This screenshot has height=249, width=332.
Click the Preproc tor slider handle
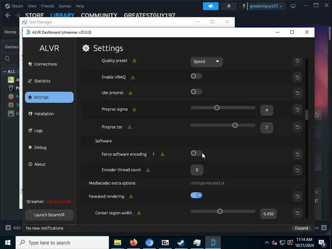pyautogui.click(x=235, y=125)
